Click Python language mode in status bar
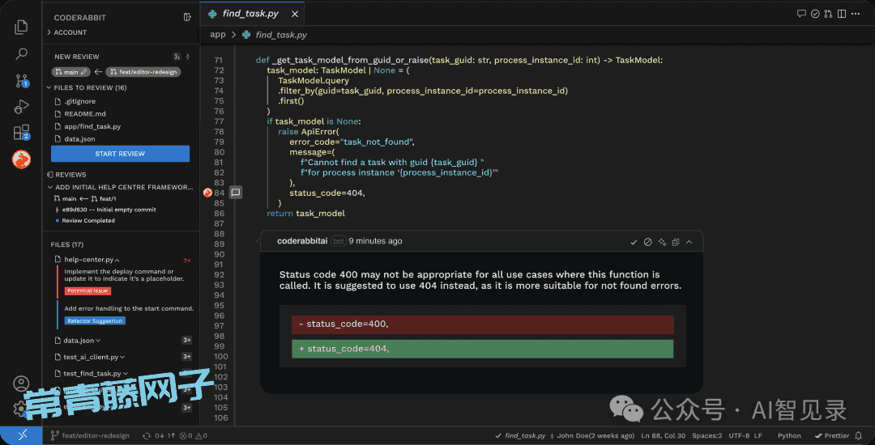The width and height of the screenshot is (875, 445). [789, 435]
